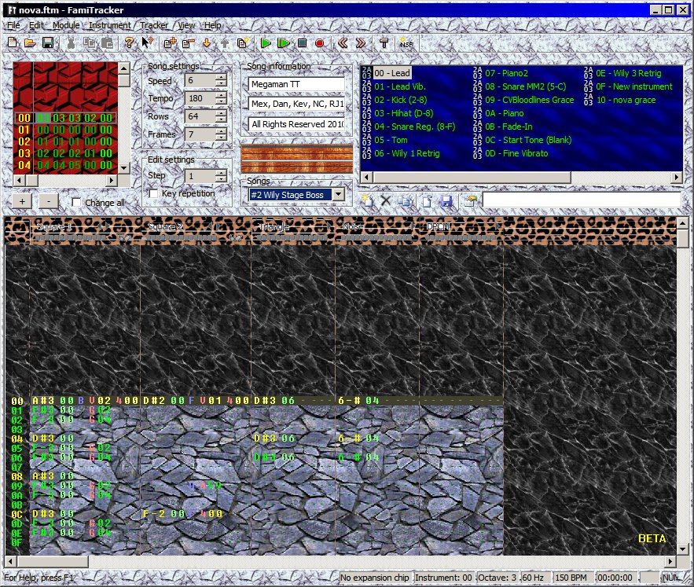Image resolution: width=694 pixels, height=587 pixels.
Task: Delete instrument using the X icon
Action: point(386,201)
